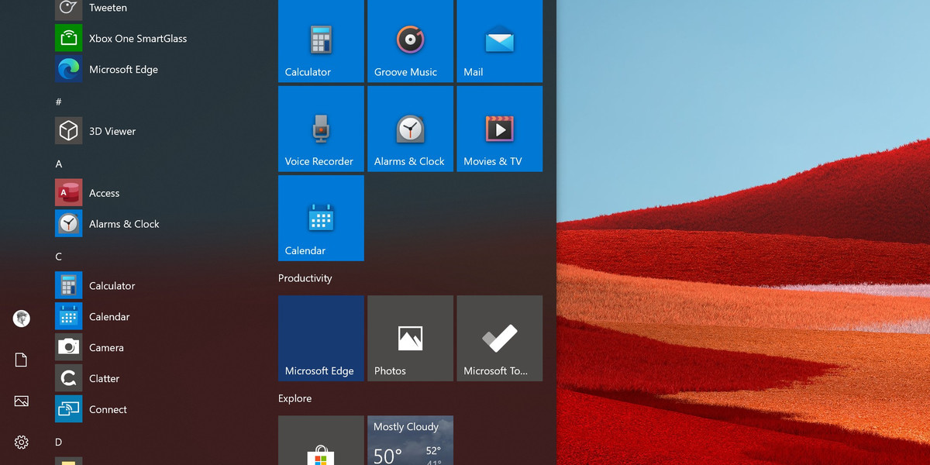Select the Explore group title
Image resolution: width=930 pixels, height=465 pixels.
point(295,398)
